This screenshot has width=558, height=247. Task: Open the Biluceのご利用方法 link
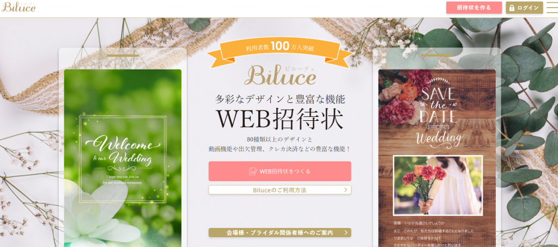click(280, 190)
